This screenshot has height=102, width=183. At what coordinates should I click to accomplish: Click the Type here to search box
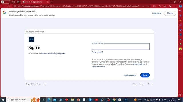coord(23,99)
